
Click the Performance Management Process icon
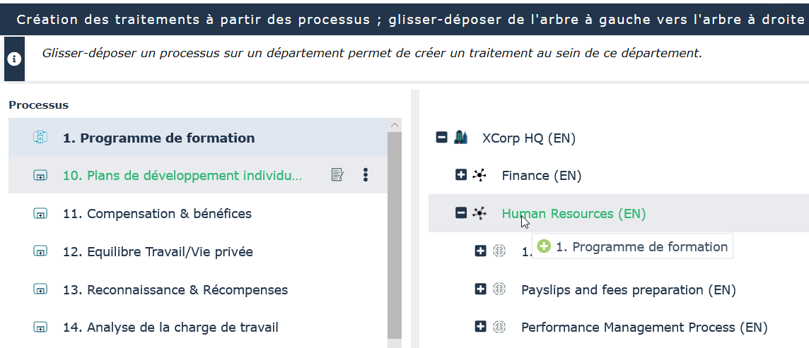[x=499, y=327]
